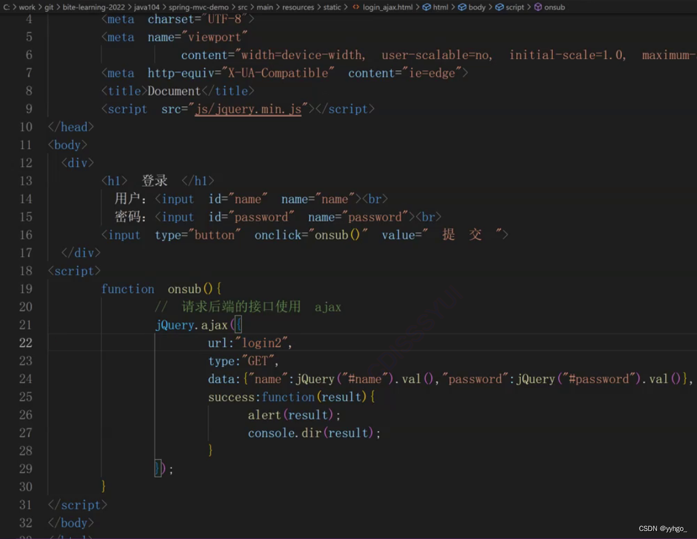
Task: Click the 'data:' key on line 24
Action: [x=224, y=379]
